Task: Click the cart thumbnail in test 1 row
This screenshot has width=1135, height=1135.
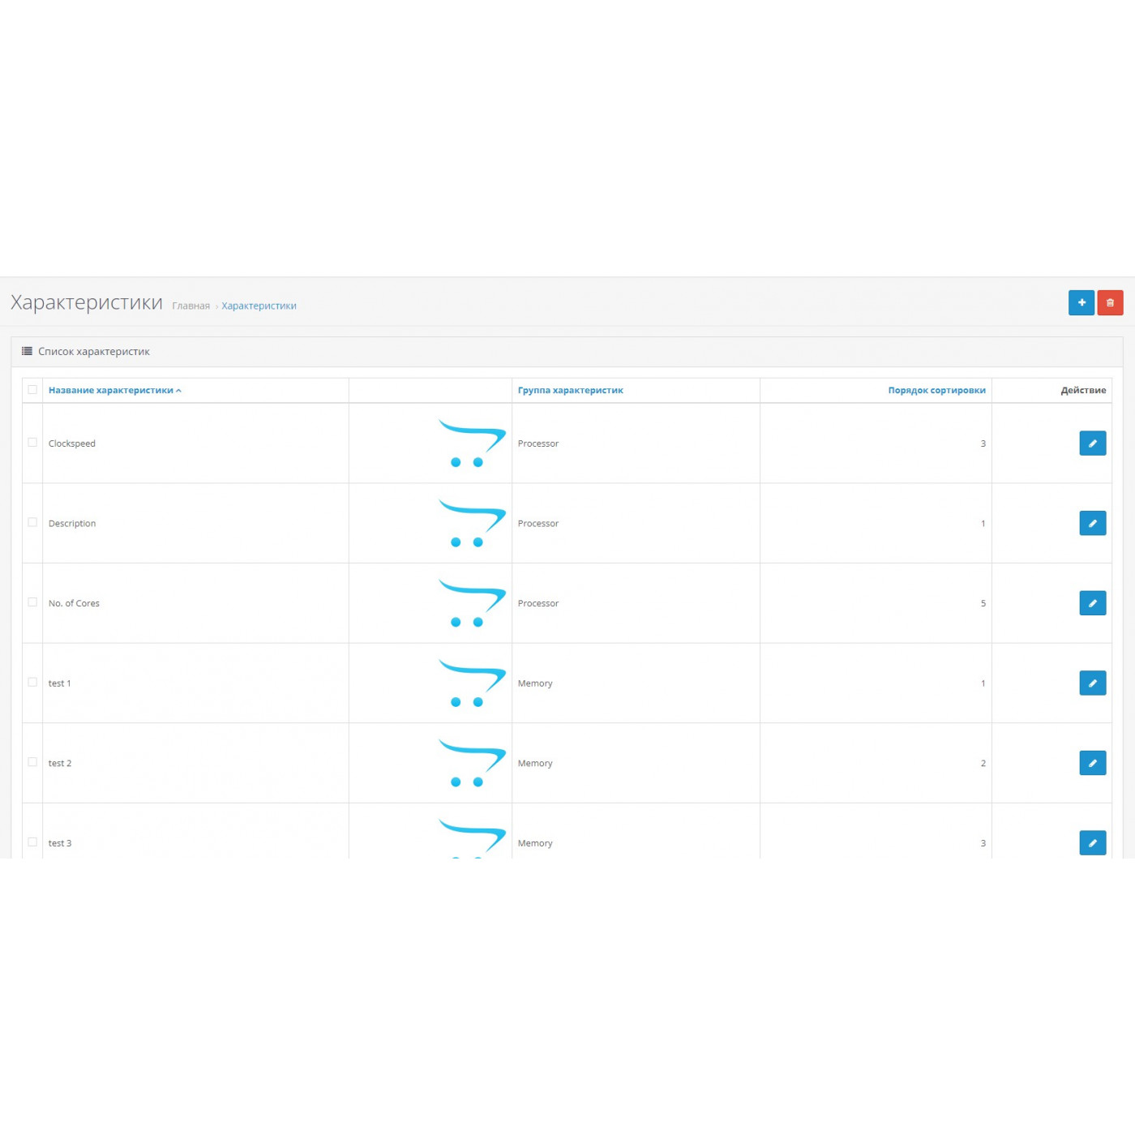Action: (x=471, y=683)
